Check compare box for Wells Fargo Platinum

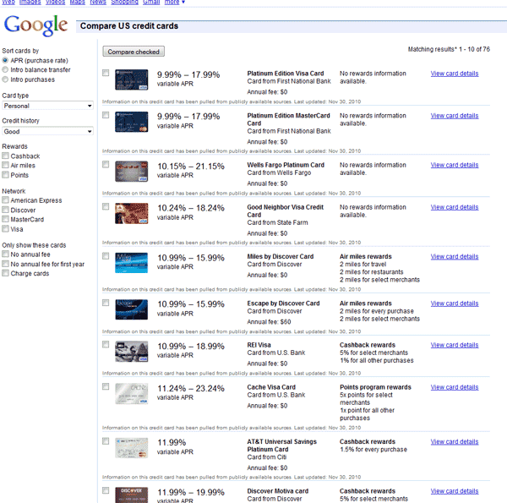tap(106, 164)
